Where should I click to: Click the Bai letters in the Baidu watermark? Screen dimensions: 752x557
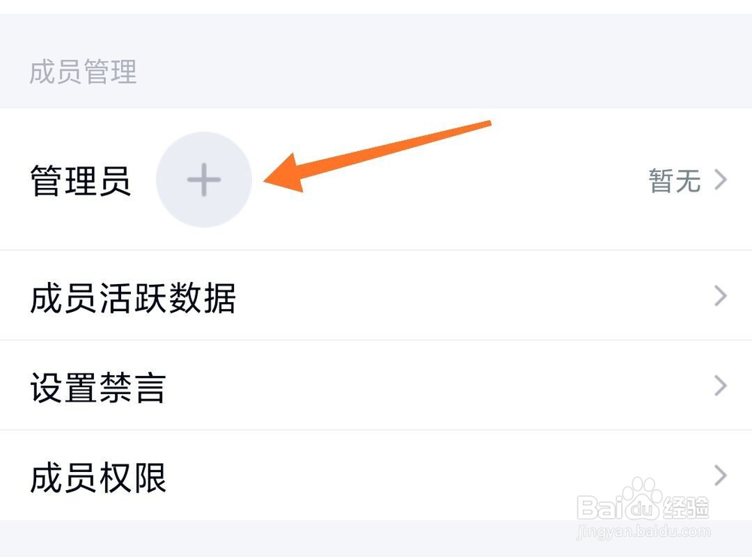click(x=600, y=507)
